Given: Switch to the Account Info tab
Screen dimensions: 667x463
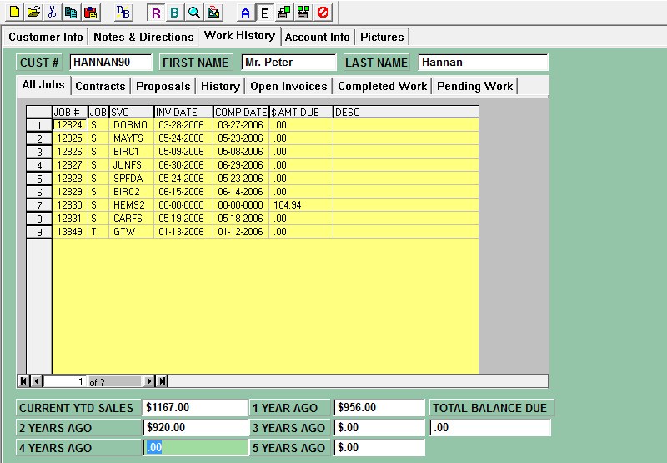Looking at the screenshot, I should pyautogui.click(x=318, y=37).
